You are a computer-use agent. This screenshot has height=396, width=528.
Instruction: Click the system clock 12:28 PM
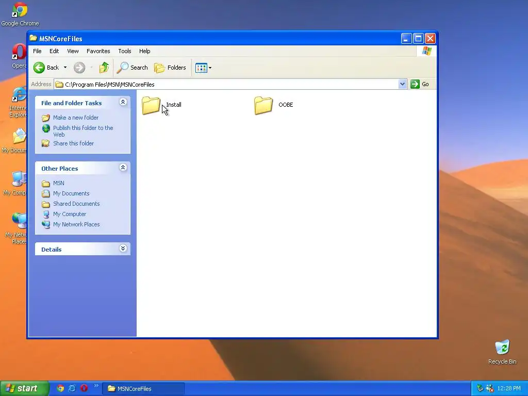coord(509,388)
